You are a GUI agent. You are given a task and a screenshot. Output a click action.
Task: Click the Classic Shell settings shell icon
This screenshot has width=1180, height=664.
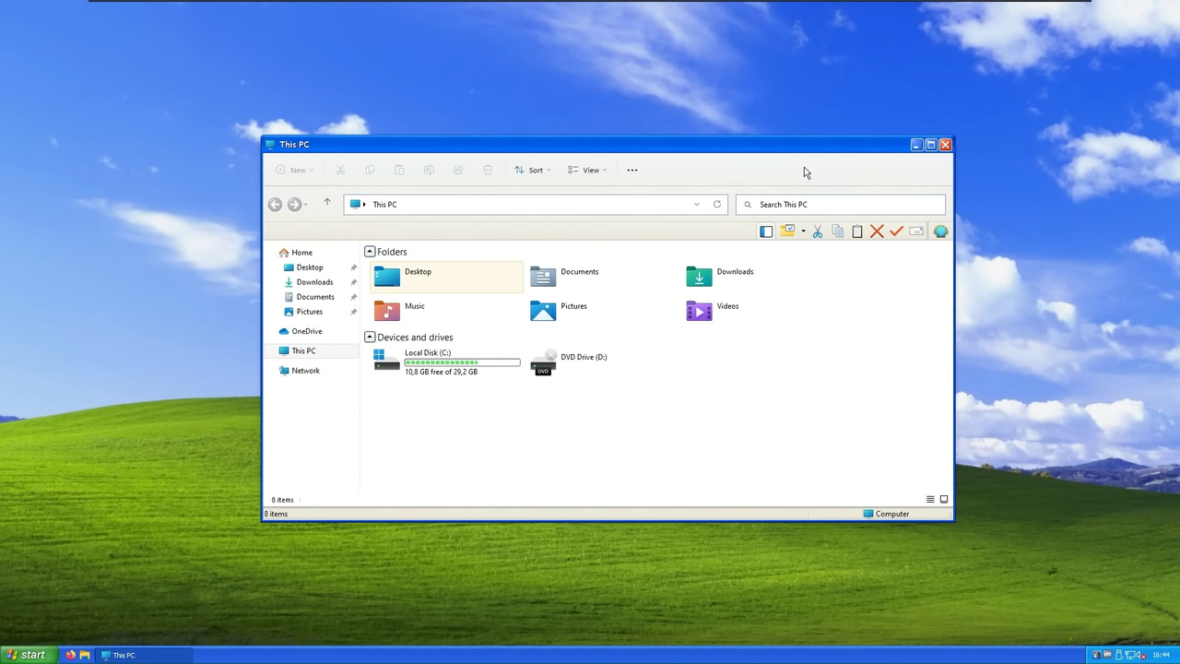pyautogui.click(x=940, y=231)
